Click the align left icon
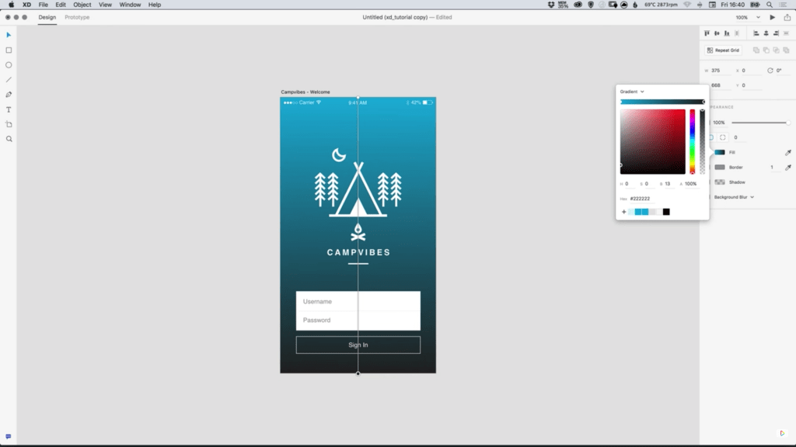 [x=707, y=33]
